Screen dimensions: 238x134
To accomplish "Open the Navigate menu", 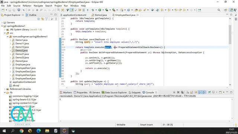I will pos(38,6).
